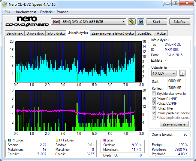Viewport: 196px width, 161px height.
Task: Click PI Errors maximum value 16
Action: pyautogui.click(x=44, y=150)
